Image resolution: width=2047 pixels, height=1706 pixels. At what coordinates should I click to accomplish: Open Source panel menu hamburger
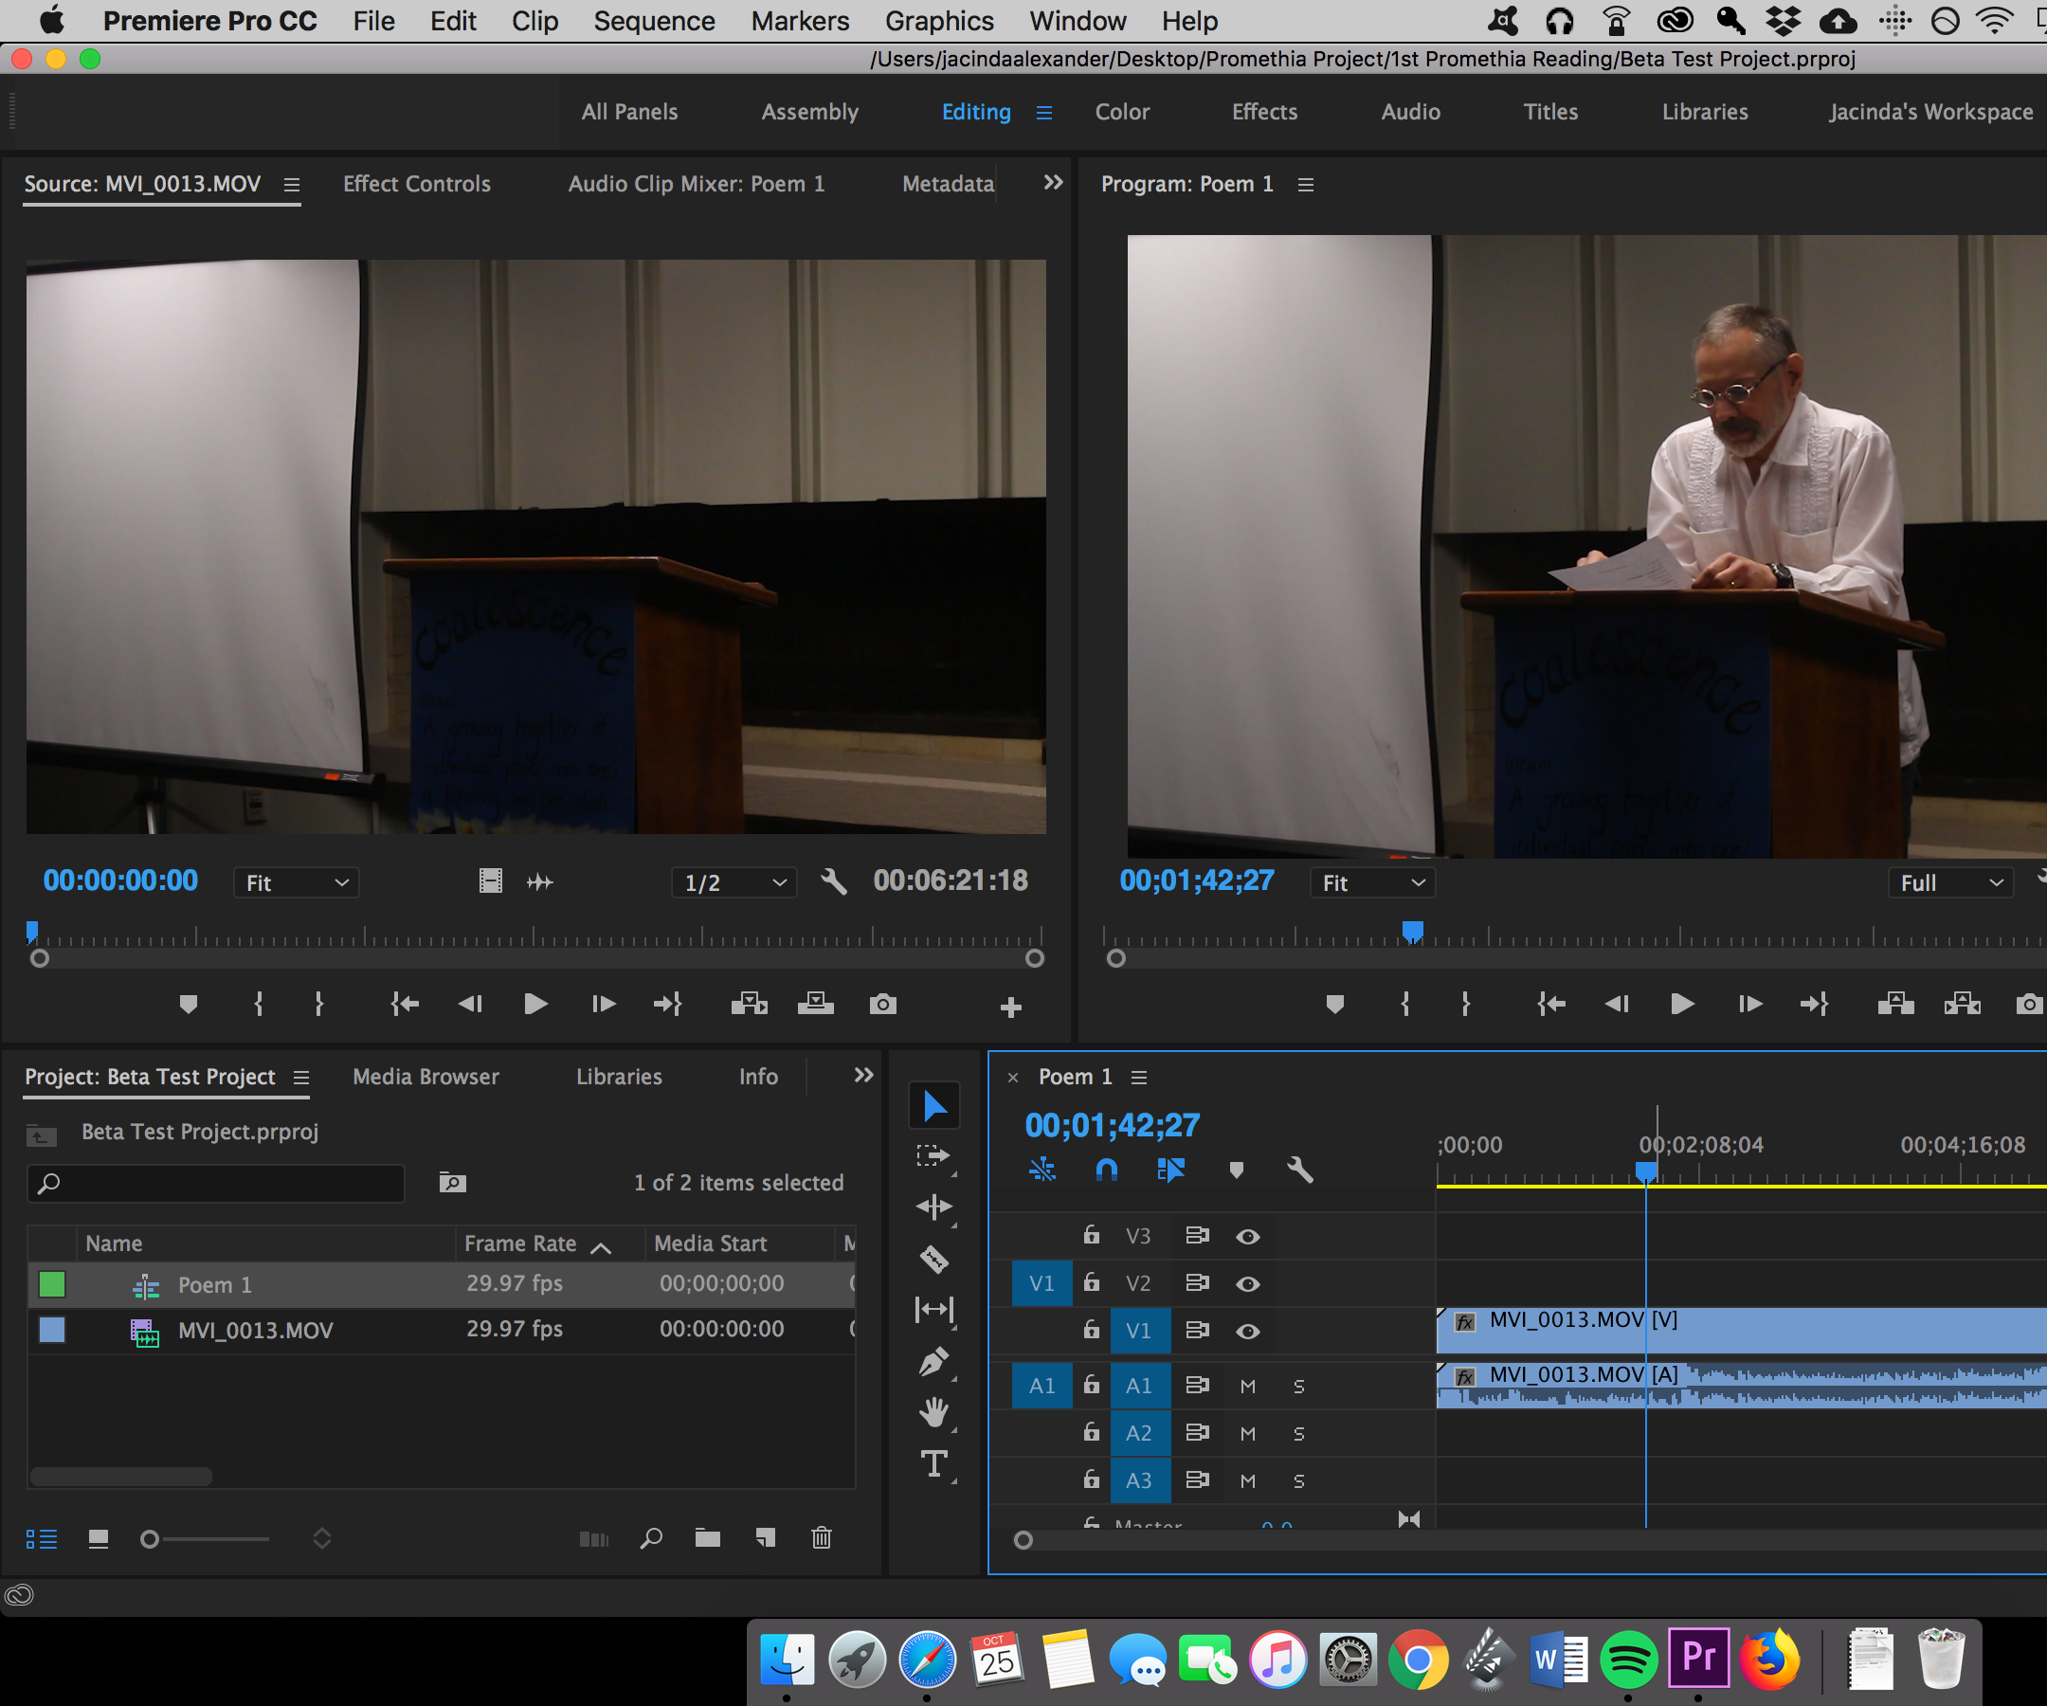[x=292, y=185]
